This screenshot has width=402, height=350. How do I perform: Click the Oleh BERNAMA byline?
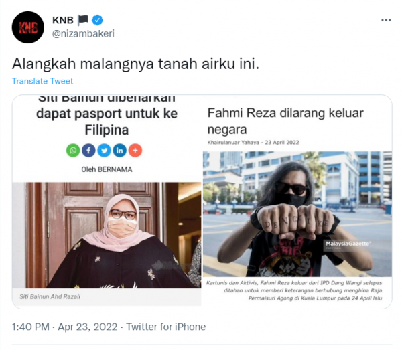click(x=107, y=169)
